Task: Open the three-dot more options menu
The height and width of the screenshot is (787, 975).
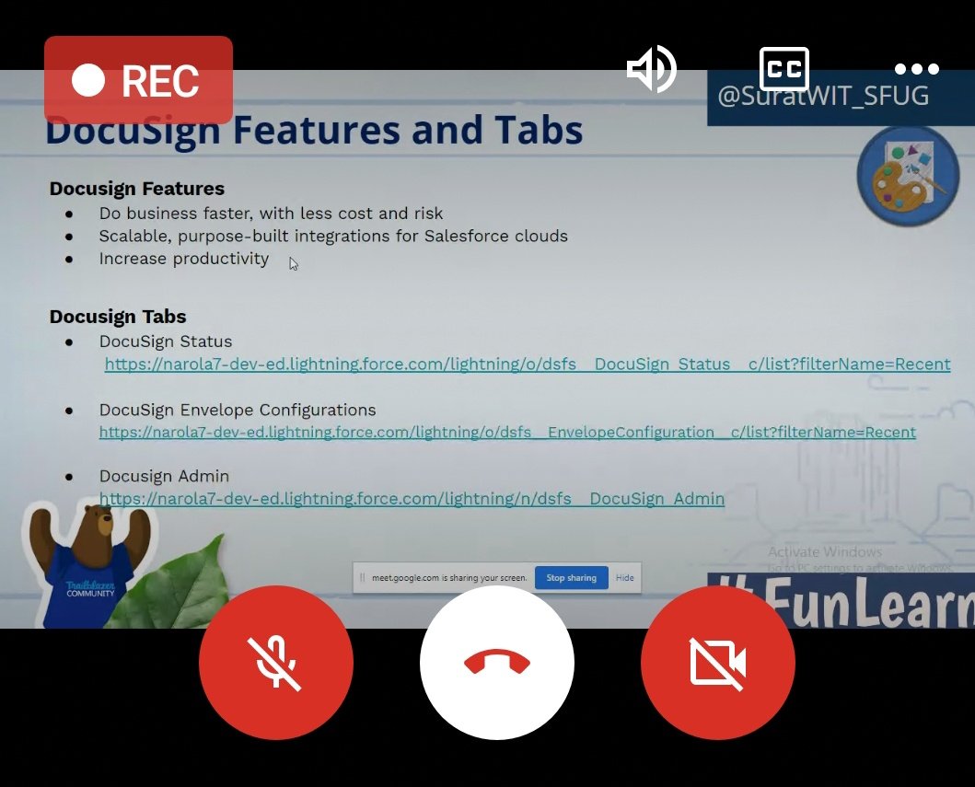Action: (917, 68)
